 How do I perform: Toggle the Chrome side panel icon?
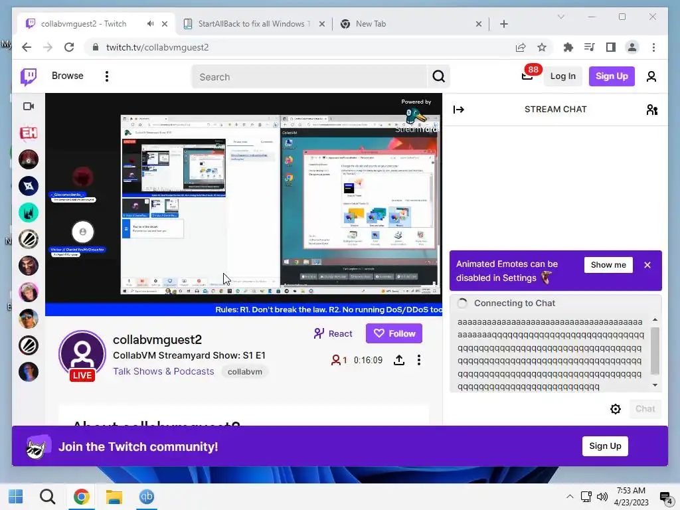point(611,47)
